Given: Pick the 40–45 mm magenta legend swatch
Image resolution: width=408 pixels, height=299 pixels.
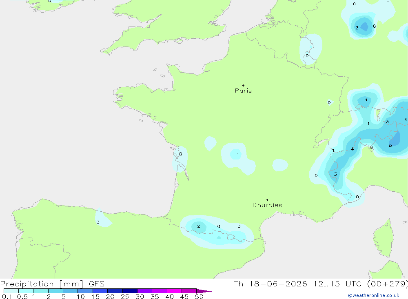Looking at the screenshot, I should 174,291.
